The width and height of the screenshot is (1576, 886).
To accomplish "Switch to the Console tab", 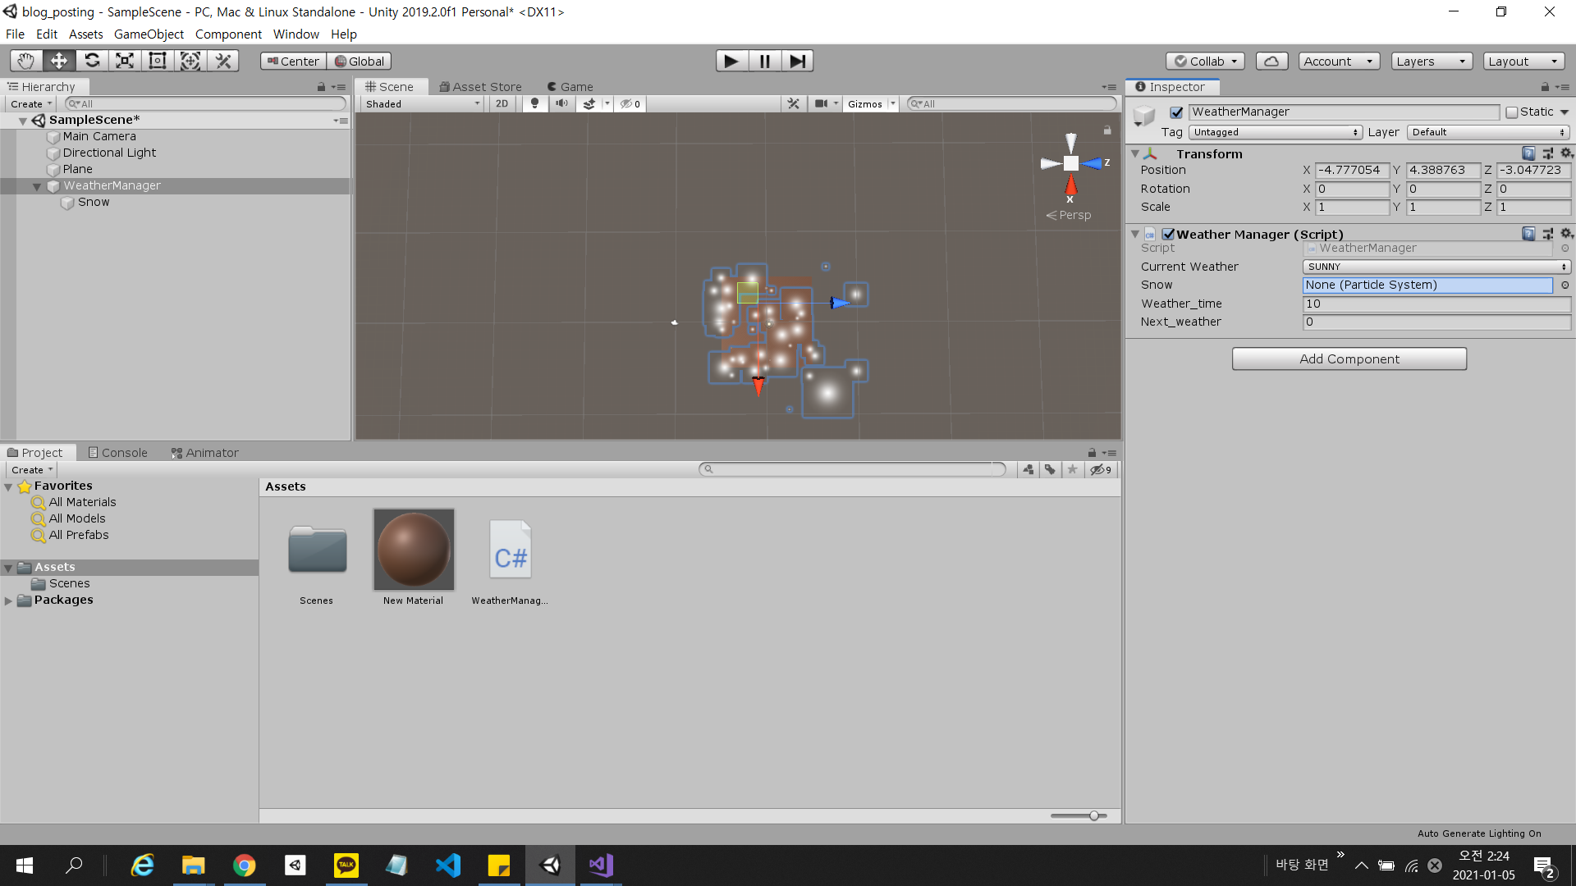I will [118, 453].
